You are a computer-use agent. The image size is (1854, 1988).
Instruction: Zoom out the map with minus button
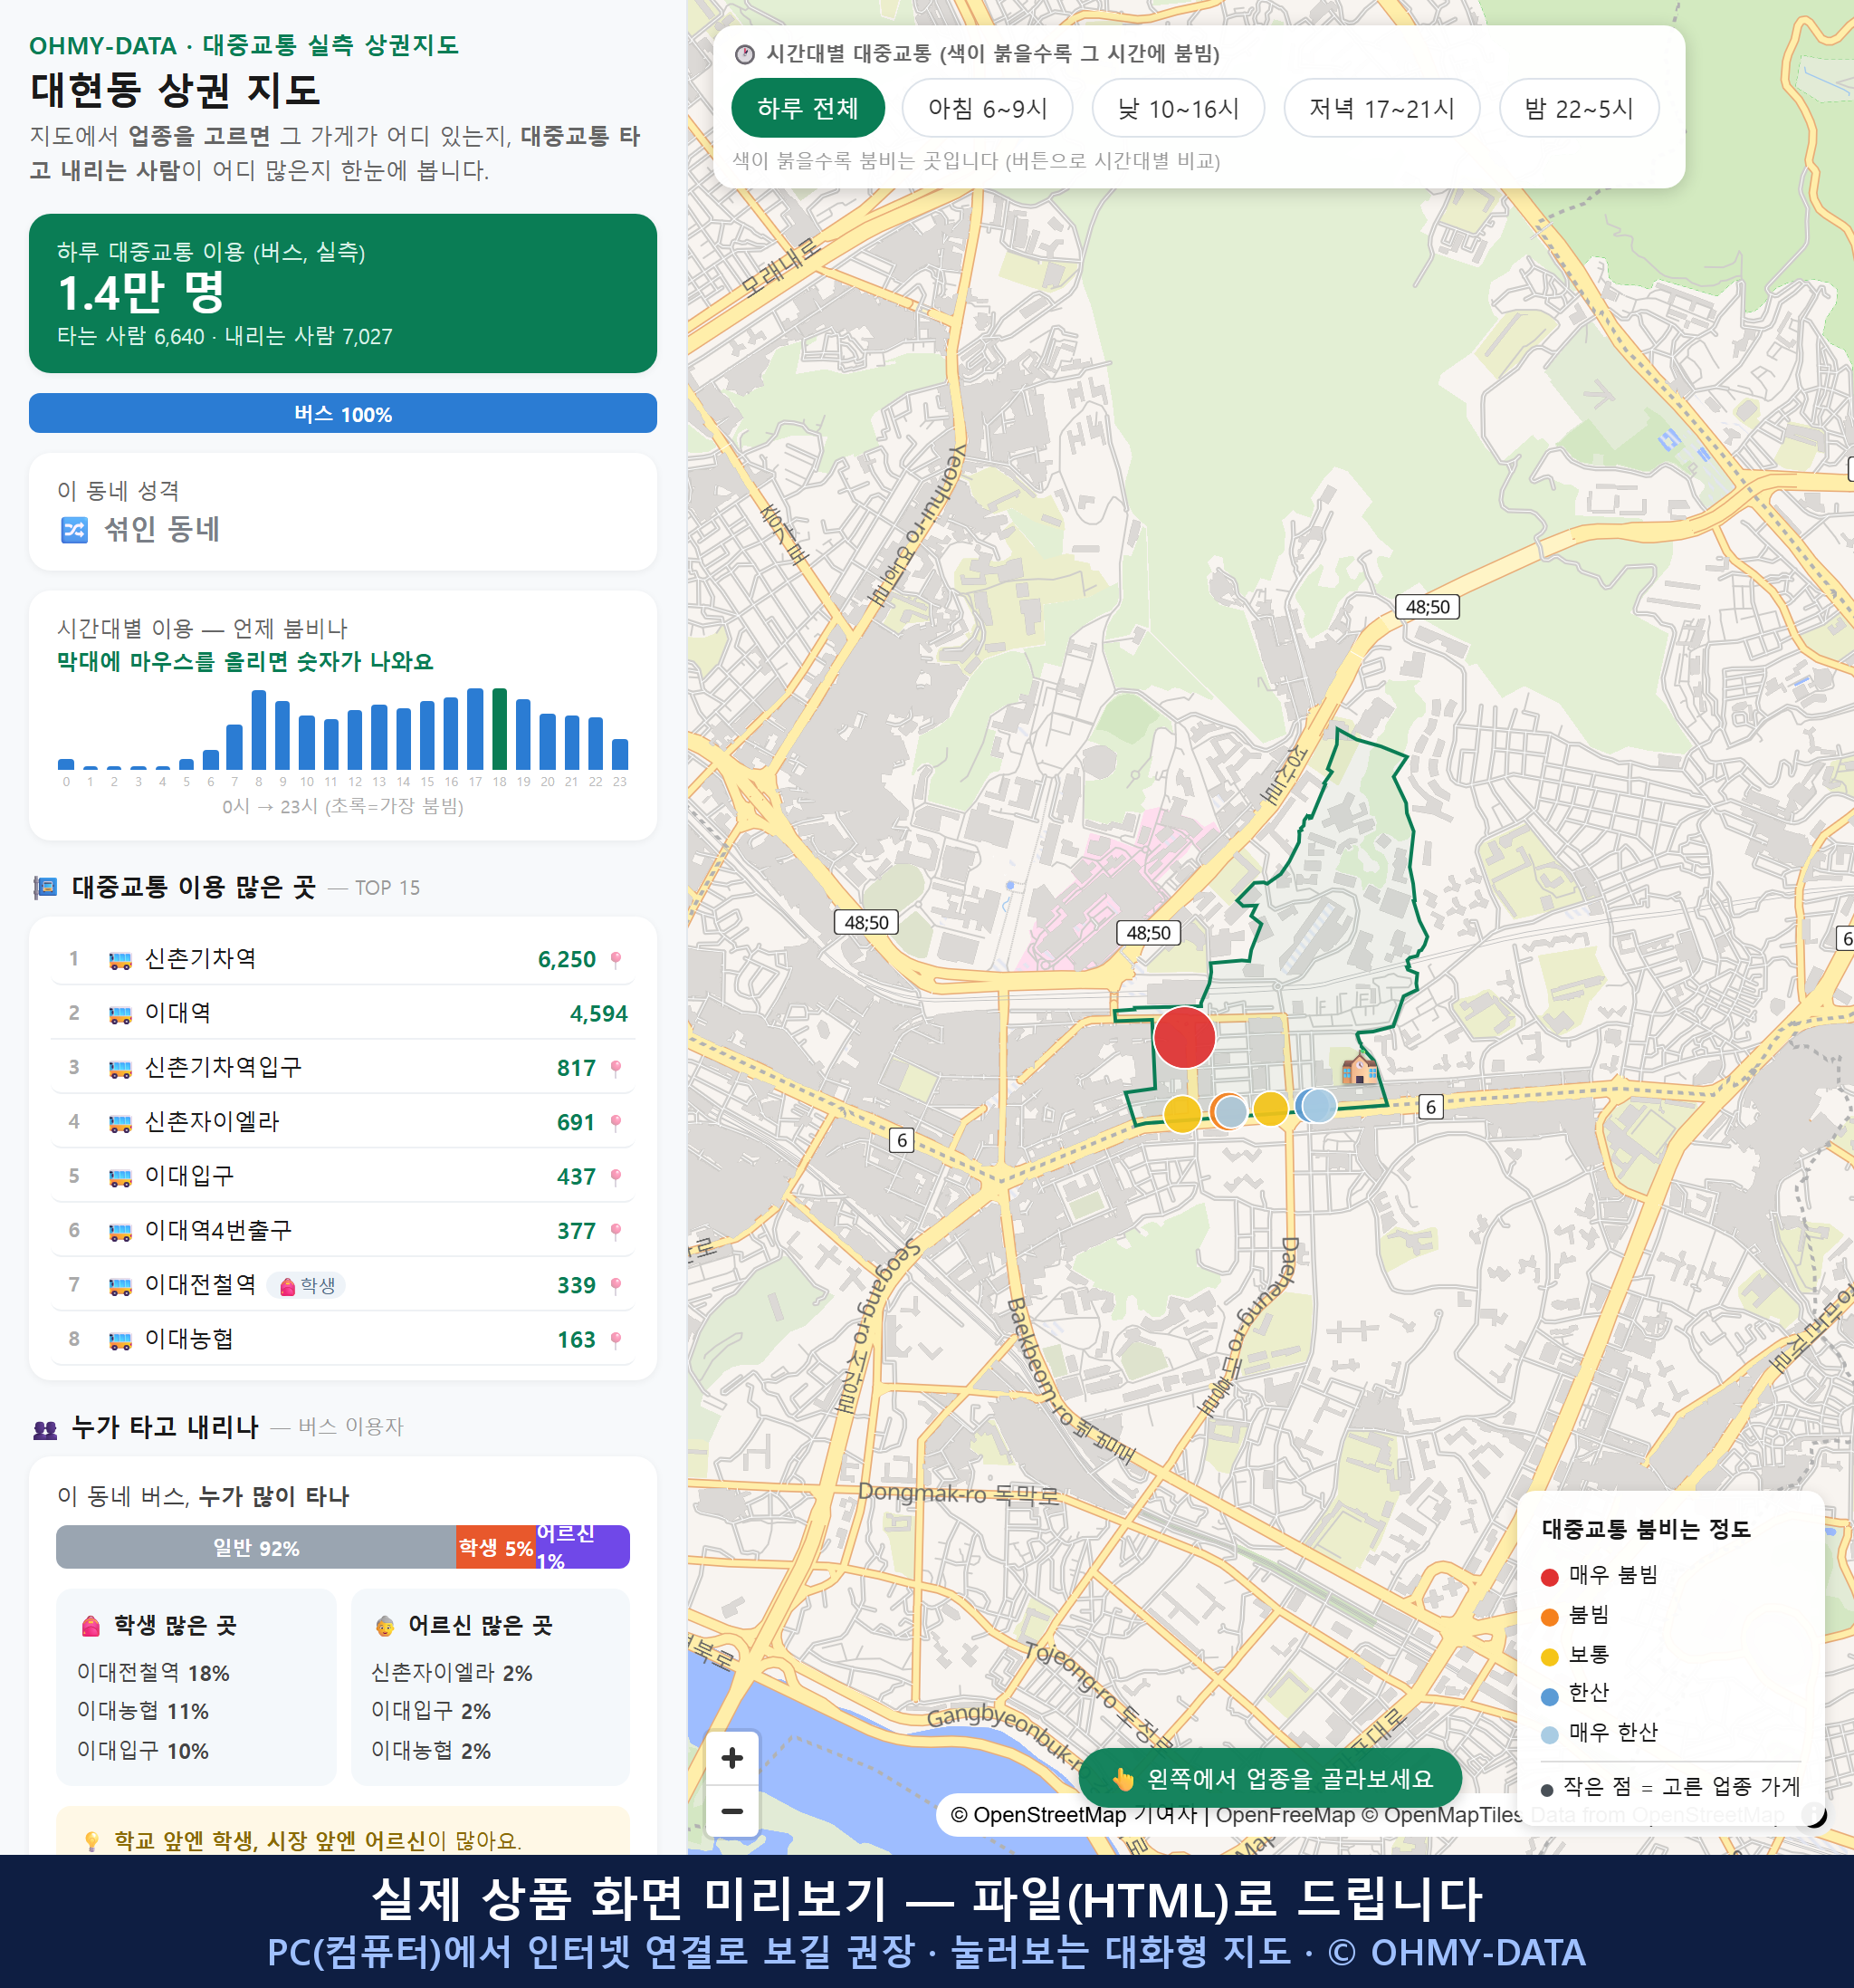click(x=731, y=1811)
